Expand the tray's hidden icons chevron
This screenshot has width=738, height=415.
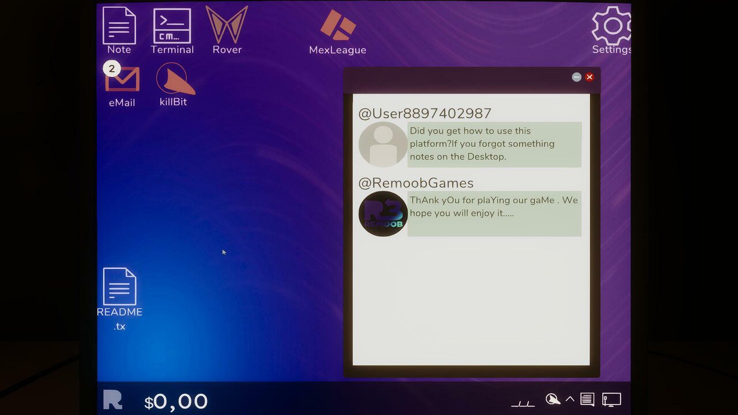coord(570,399)
